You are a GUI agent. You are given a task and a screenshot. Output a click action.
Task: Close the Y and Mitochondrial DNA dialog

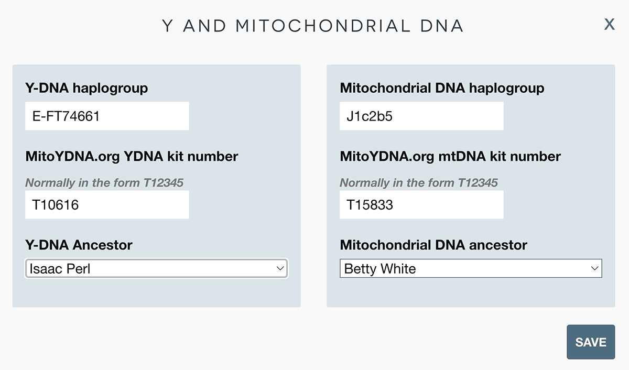pyautogui.click(x=609, y=24)
